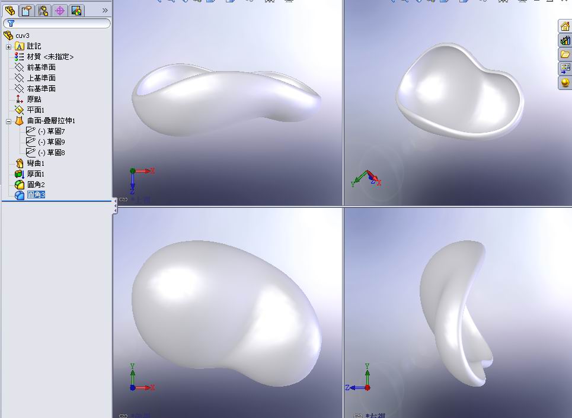Collapse the 曲面-疊層拉伸1 feature
Image resolution: width=572 pixels, height=418 pixels.
click(x=9, y=121)
